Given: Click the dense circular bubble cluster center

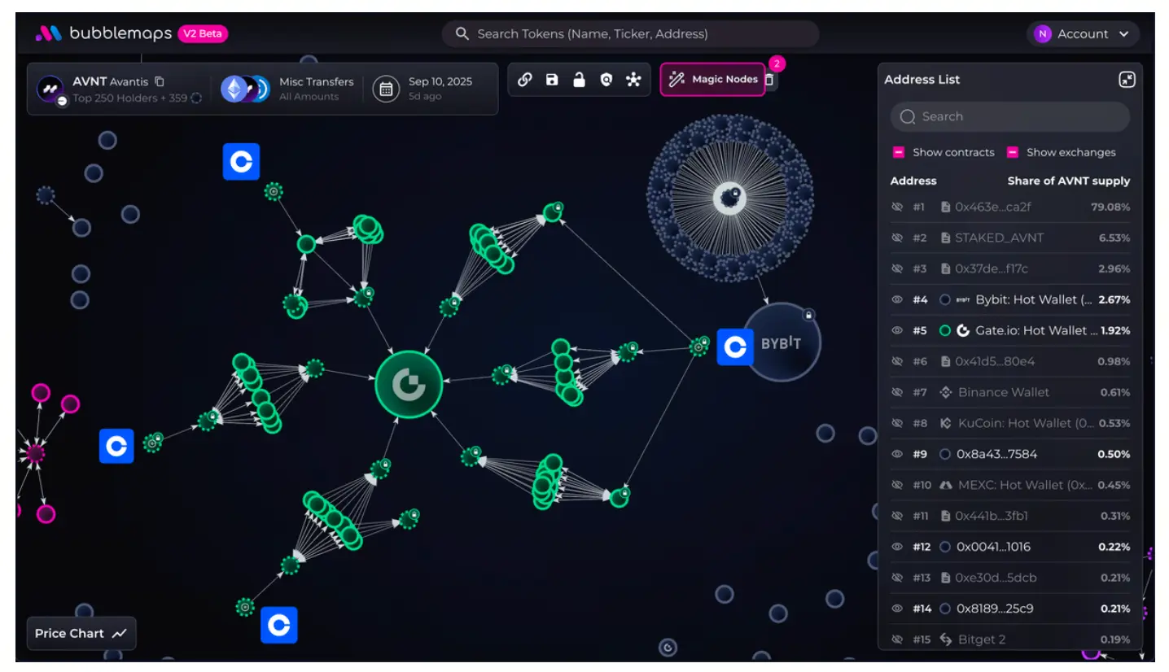Looking at the screenshot, I should point(729,198).
